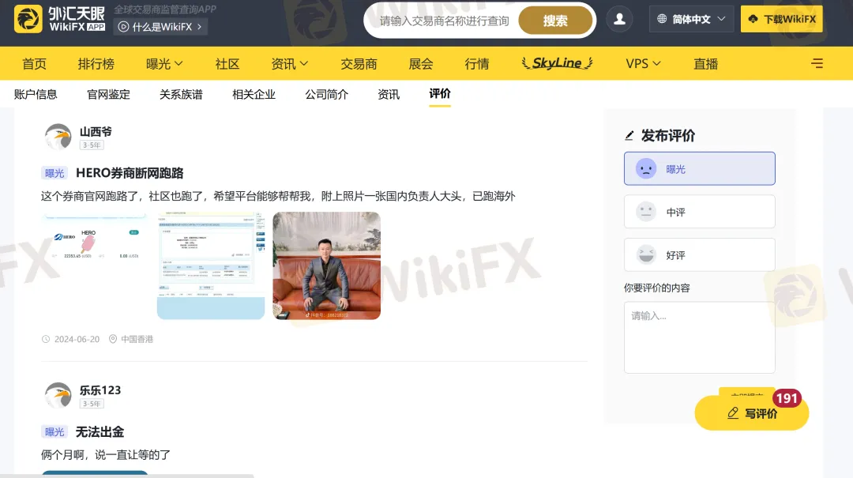Click the play icon beside 什么是WikiFX
The height and width of the screenshot is (478, 853).
123,27
